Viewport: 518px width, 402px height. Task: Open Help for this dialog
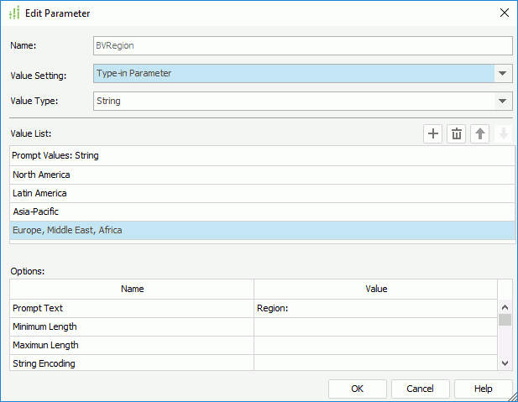coord(483,389)
